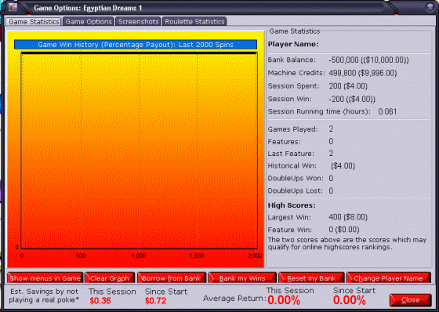Viewport: 439px width, 312px height.
Task: Click This Session savings amount $0.36
Action: point(100,301)
